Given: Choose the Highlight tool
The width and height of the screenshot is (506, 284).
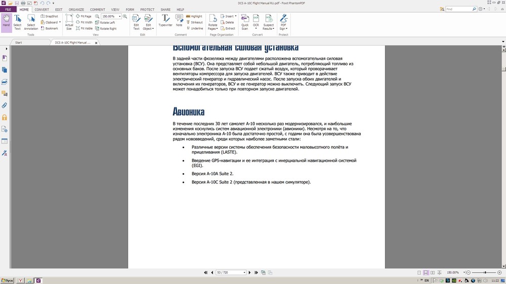Looking at the screenshot, I should coord(194,16).
